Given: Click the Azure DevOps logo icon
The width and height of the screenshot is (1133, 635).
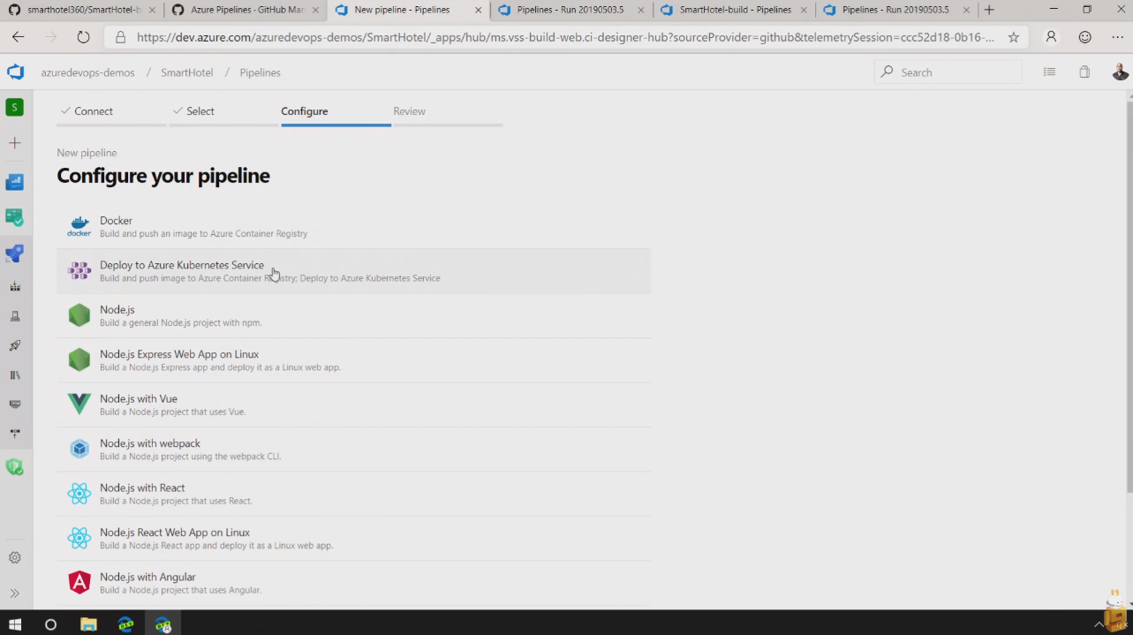Looking at the screenshot, I should click(15, 72).
